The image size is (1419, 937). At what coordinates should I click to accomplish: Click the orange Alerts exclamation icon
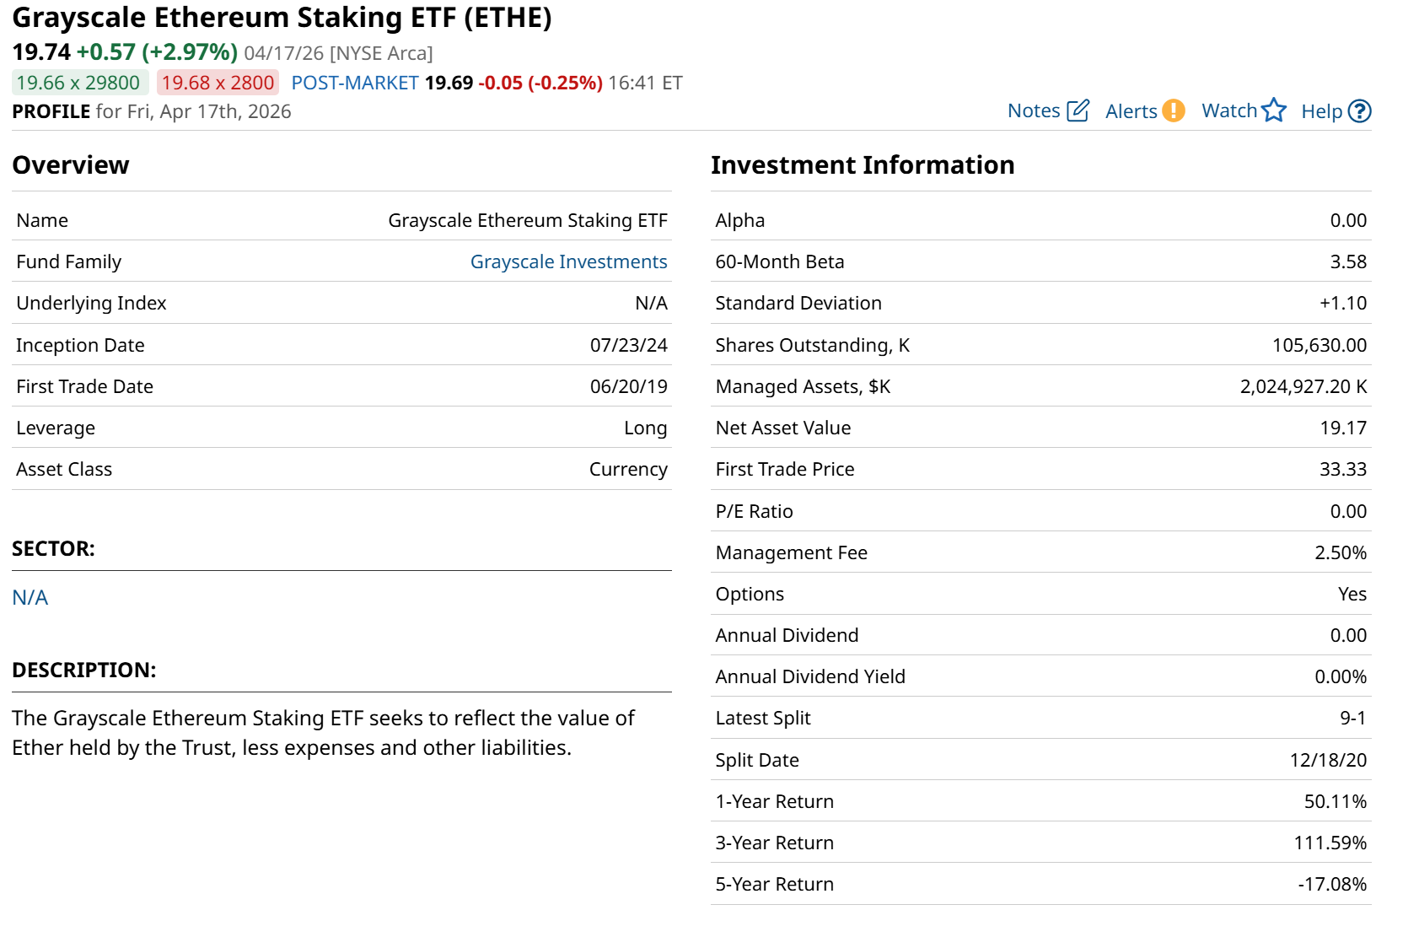1173,110
